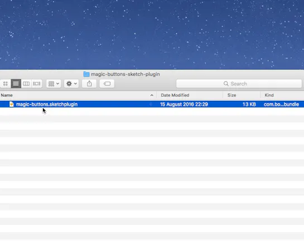Click the date 15 August 2016 22:29
Image resolution: width=304 pixels, height=245 pixels.
pos(184,104)
